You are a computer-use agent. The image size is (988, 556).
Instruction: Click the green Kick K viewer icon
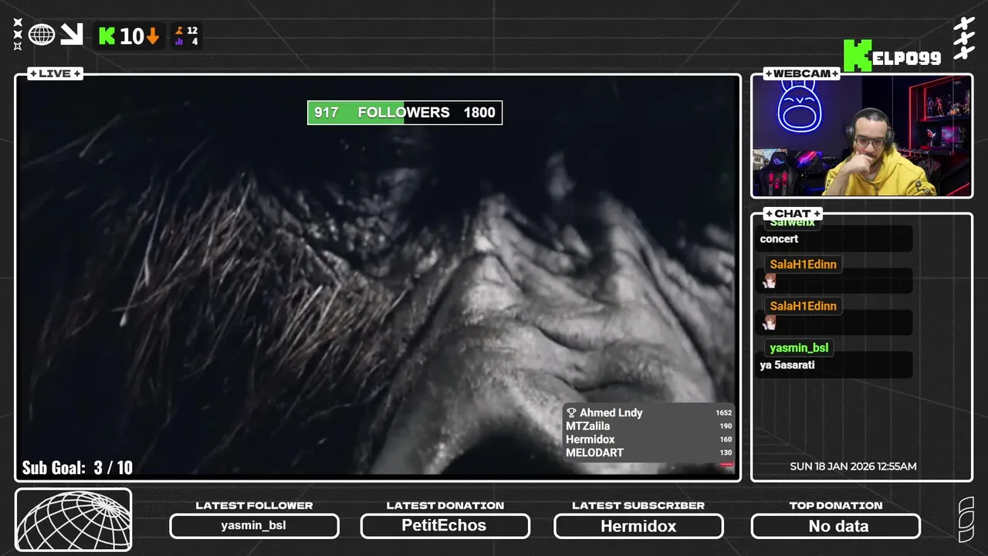pos(107,36)
